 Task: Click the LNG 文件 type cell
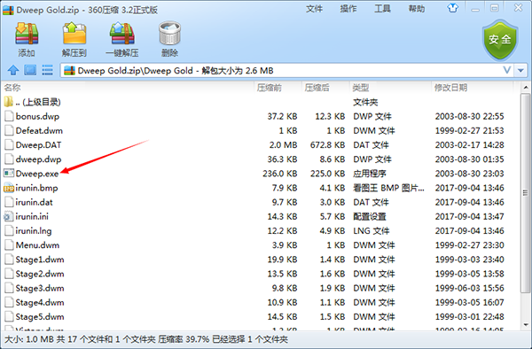(x=372, y=230)
